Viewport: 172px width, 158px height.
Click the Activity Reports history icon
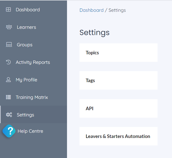click(8, 62)
